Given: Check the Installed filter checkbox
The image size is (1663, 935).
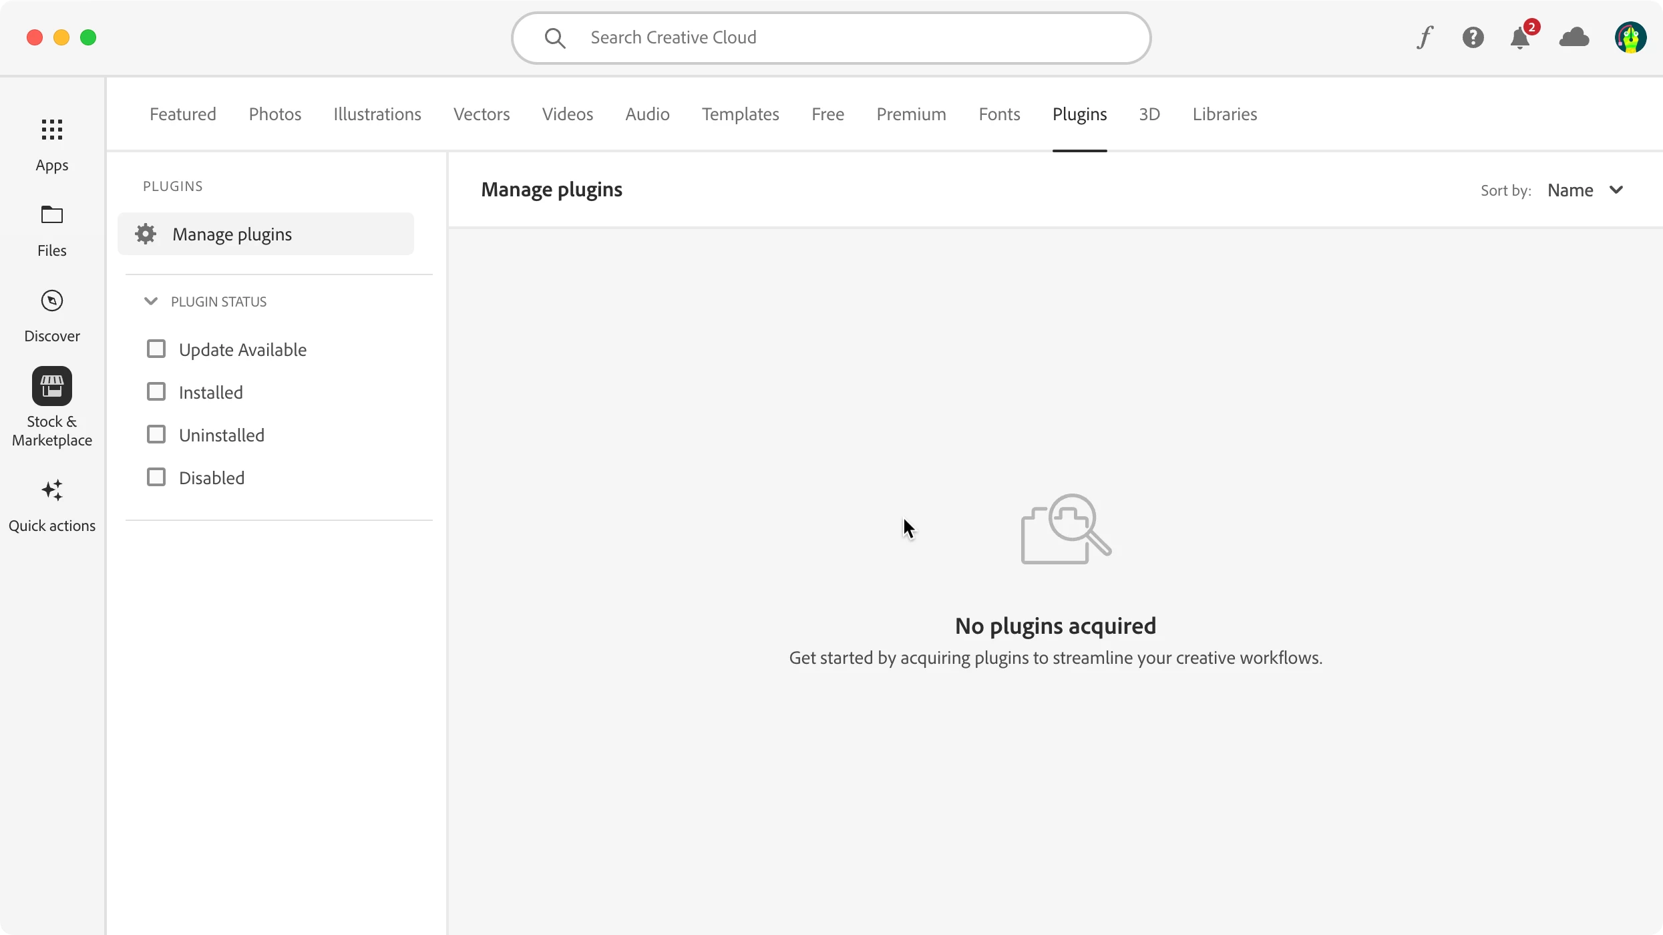Looking at the screenshot, I should pos(156,392).
